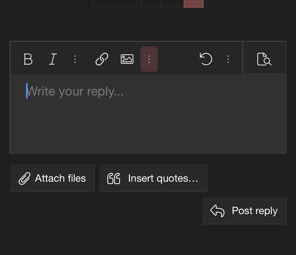Viewport: 296px width, 255px height.
Task: Submit with the Post reply button
Action: pos(254,211)
